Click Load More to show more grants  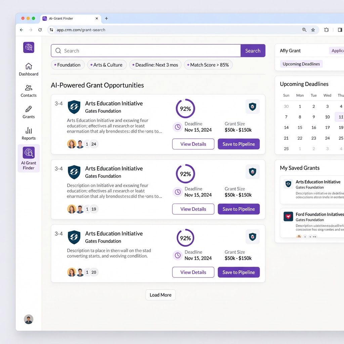[161, 295]
